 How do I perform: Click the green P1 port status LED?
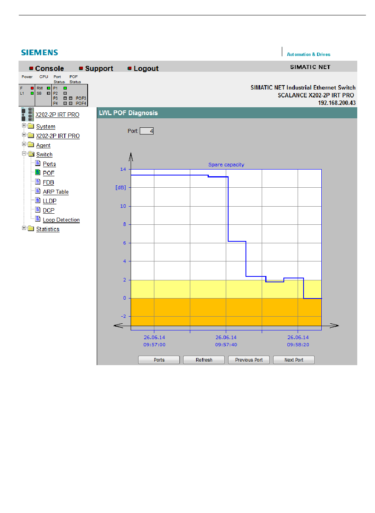(x=65, y=88)
